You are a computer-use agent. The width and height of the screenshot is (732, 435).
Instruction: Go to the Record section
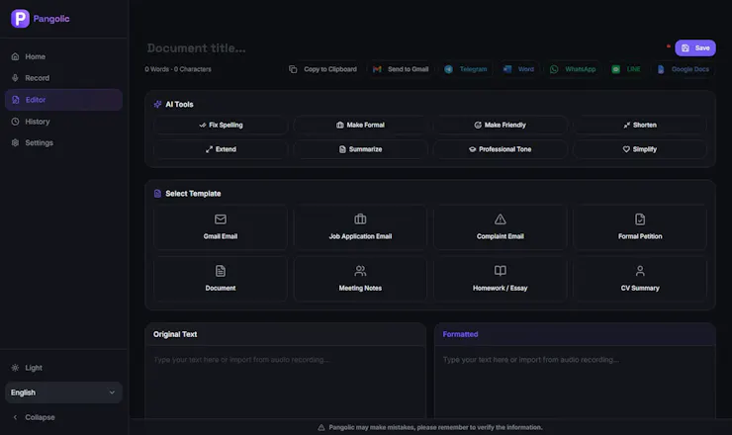pyautogui.click(x=63, y=78)
